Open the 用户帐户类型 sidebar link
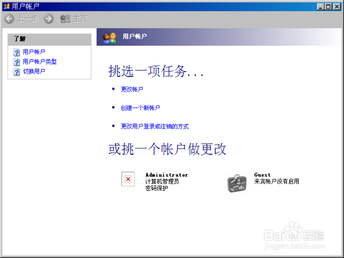 click(39, 61)
